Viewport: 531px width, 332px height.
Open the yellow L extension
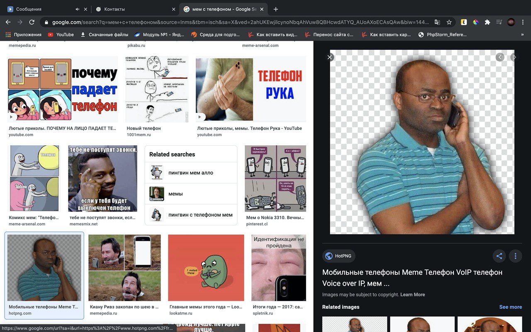click(464, 22)
